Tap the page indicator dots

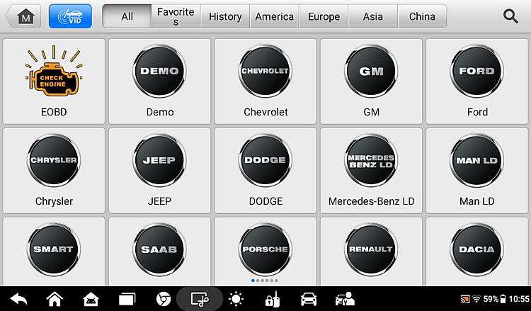[x=265, y=281]
